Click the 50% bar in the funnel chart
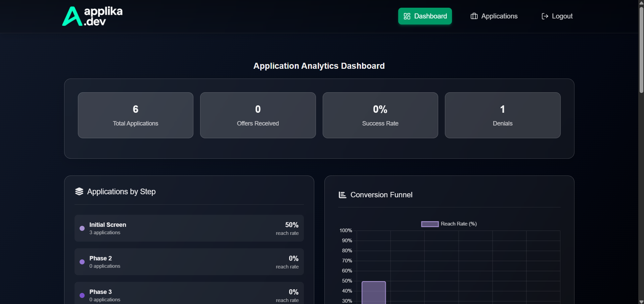The width and height of the screenshot is (644, 304). click(374, 293)
